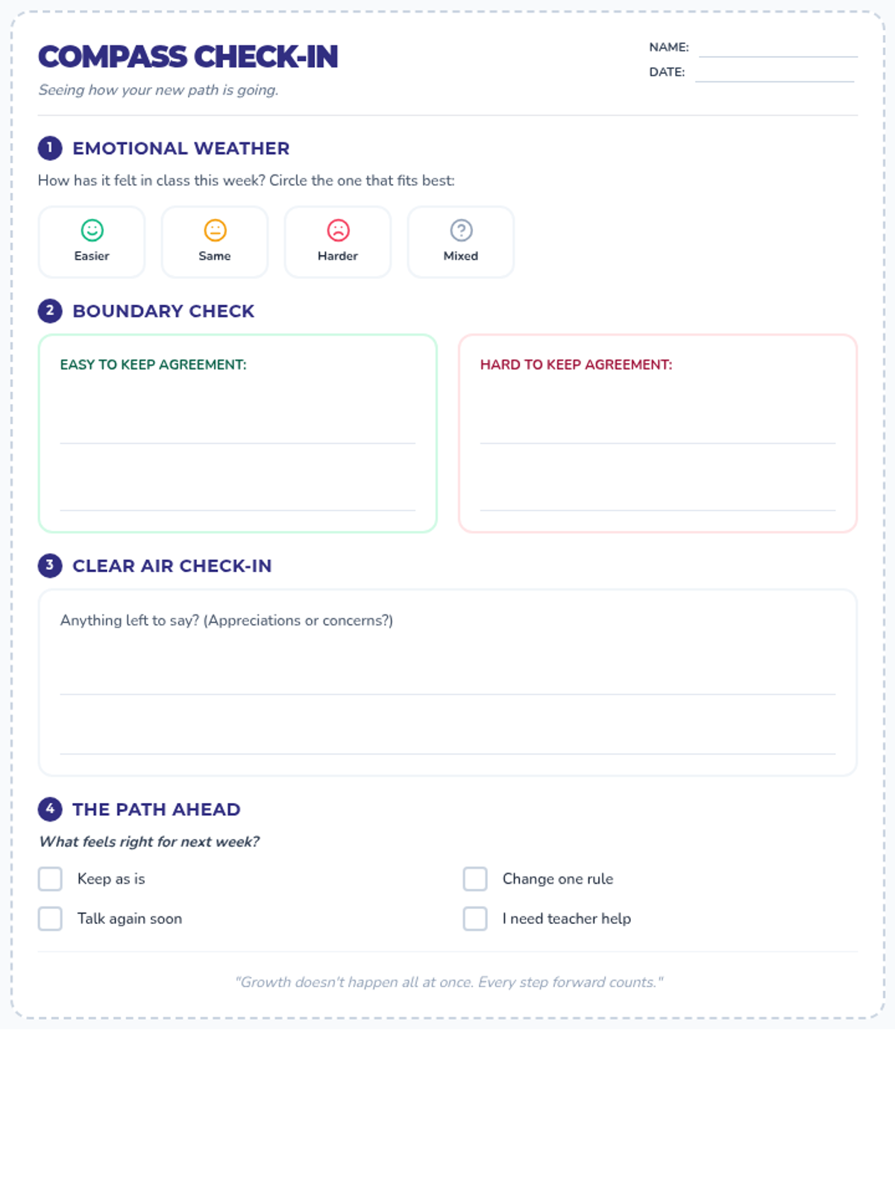Viewport: 895px width, 1193px height.
Task: Click number 2 Boundary Check badge
Action: [50, 310]
